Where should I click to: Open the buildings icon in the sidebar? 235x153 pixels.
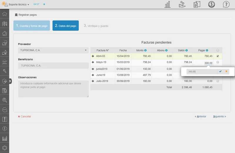pos(4,24)
